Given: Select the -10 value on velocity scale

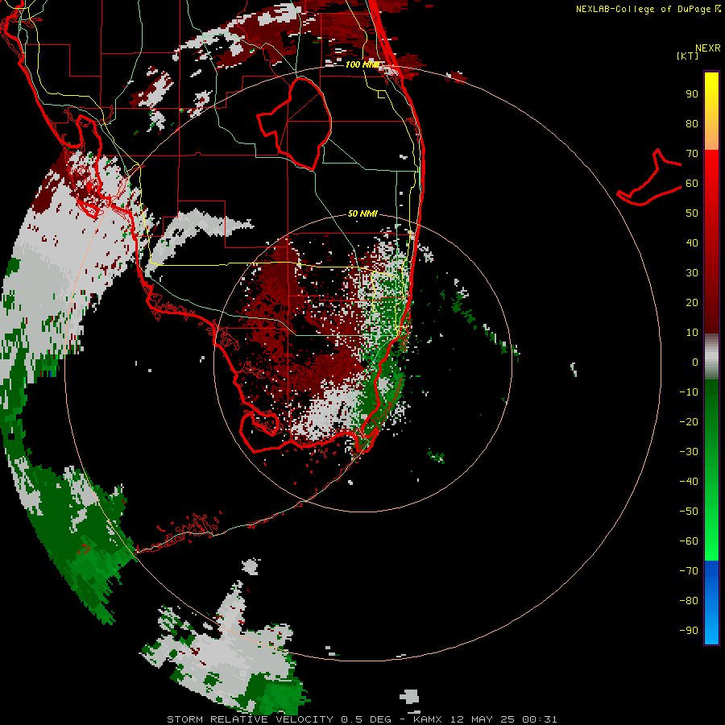Looking at the screenshot, I should pos(689,392).
